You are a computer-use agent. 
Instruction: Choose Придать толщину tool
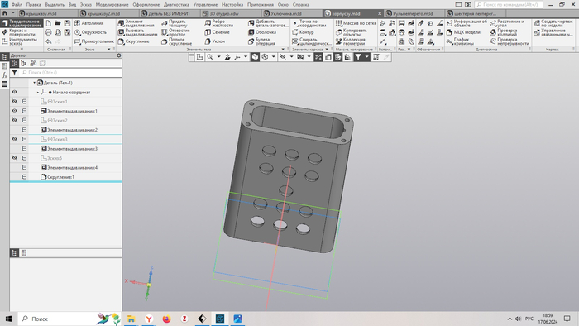pyautogui.click(x=175, y=23)
